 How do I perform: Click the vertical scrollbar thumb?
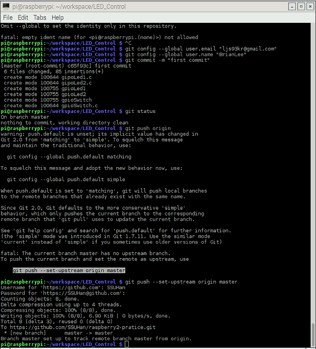[313, 334]
